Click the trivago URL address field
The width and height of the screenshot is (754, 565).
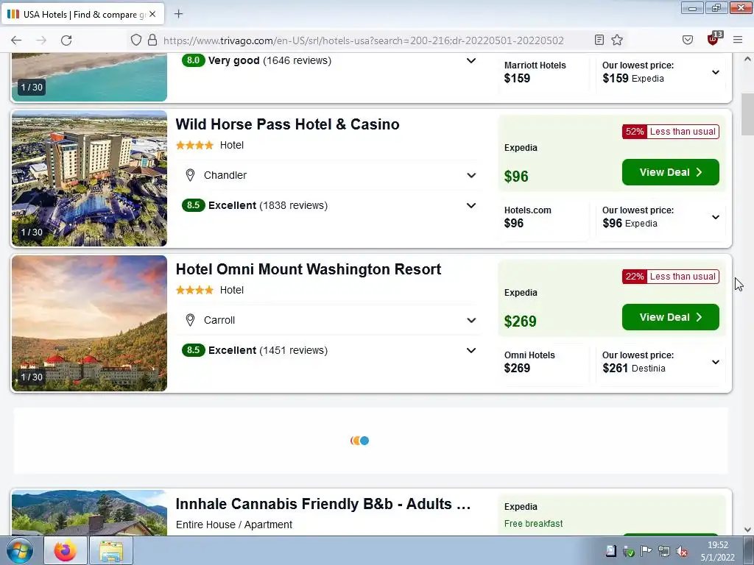click(x=363, y=40)
